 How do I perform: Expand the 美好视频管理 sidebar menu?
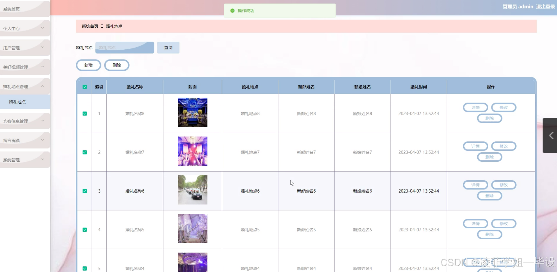25,67
